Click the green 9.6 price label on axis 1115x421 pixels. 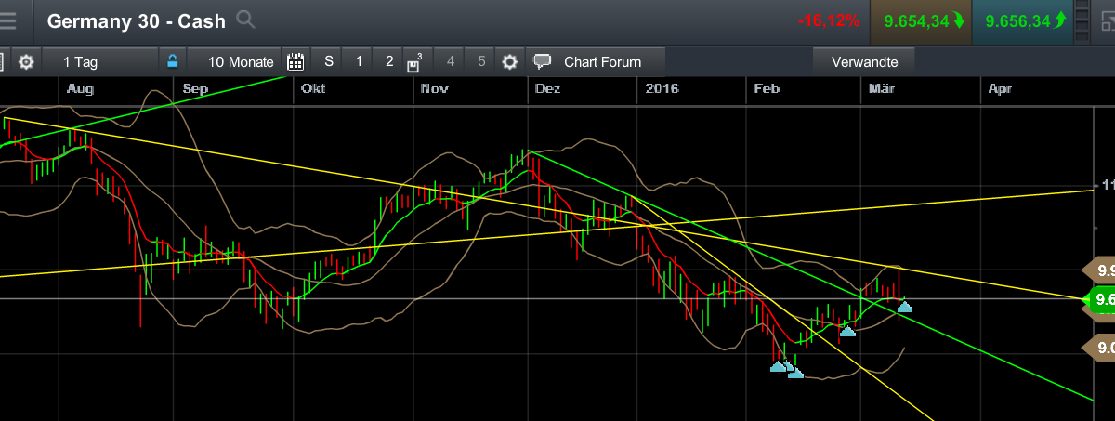point(1099,300)
